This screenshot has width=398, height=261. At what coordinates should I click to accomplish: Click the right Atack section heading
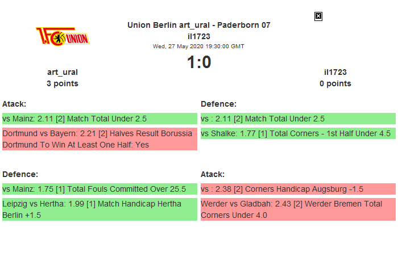pos(213,174)
